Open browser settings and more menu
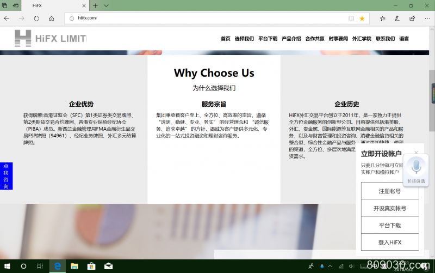 [x=427, y=19]
